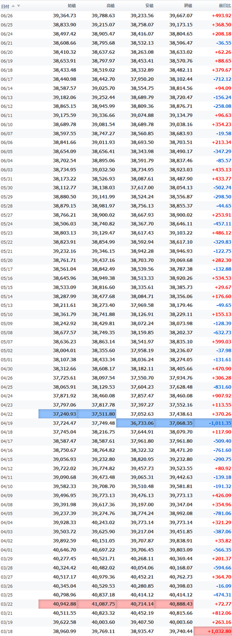The height and width of the screenshot is (636, 232).
Task: Select the 06/13 open value 39,182.06
Action: pos(64,97)
